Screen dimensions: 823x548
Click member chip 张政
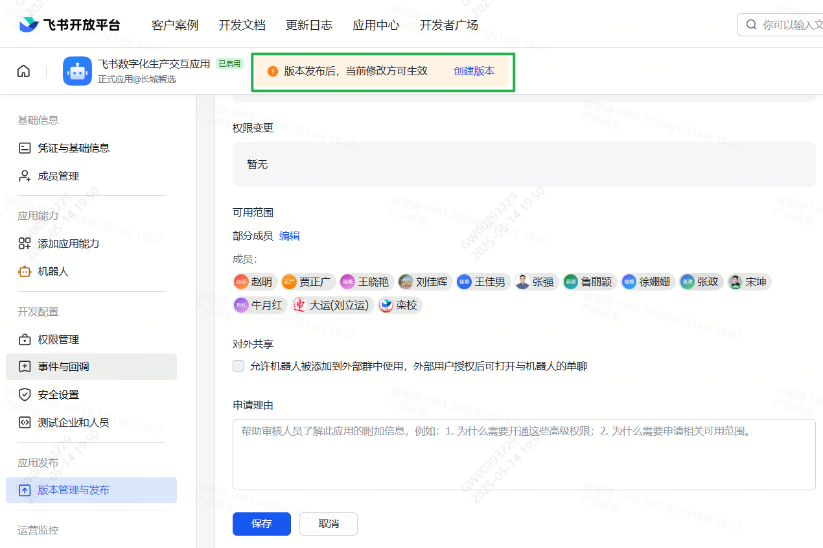[701, 282]
